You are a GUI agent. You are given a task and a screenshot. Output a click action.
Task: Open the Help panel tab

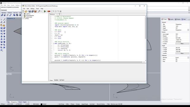[x=184, y=19]
